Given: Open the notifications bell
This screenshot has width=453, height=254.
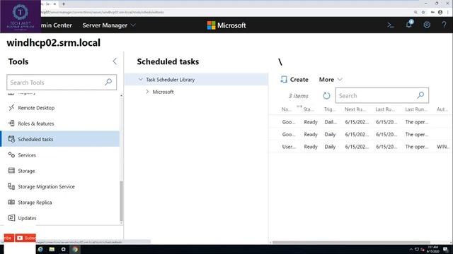Looking at the screenshot, I should [409, 24].
